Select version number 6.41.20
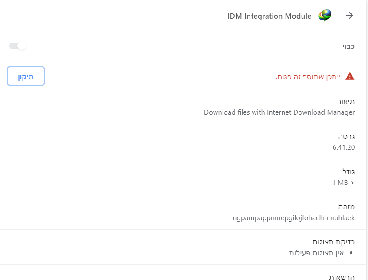Screen dimensions: 368x280 coord(344,148)
